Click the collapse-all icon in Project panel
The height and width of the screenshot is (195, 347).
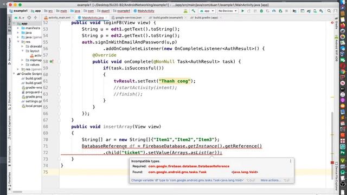(x=35, y=17)
